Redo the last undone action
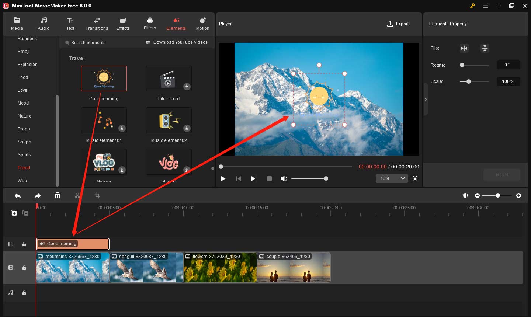This screenshot has width=531, height=317. coord(38,196)
